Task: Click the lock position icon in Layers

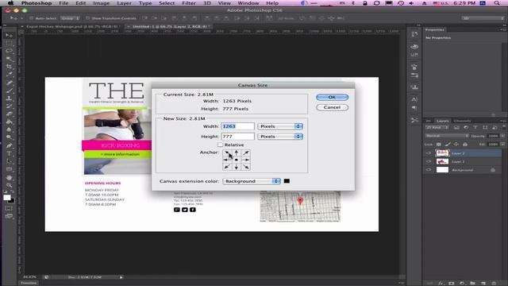Action: [x=456, y=145]
